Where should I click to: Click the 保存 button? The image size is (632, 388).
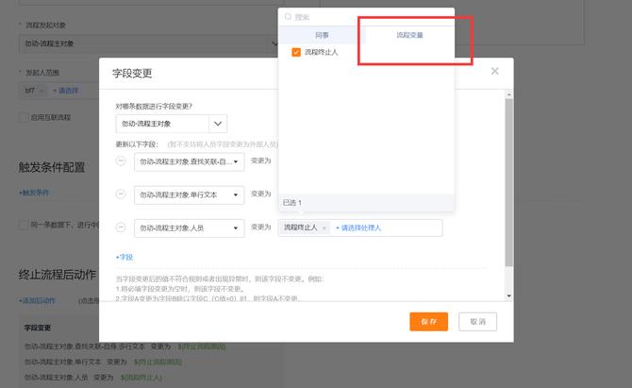(428, 322)
